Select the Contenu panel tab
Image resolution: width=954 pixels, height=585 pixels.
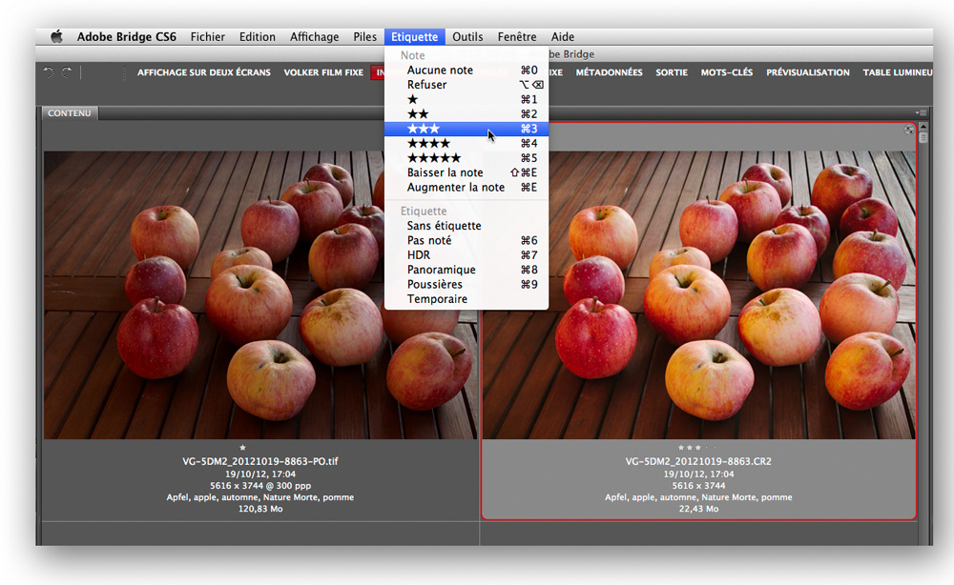coord(70,113)
